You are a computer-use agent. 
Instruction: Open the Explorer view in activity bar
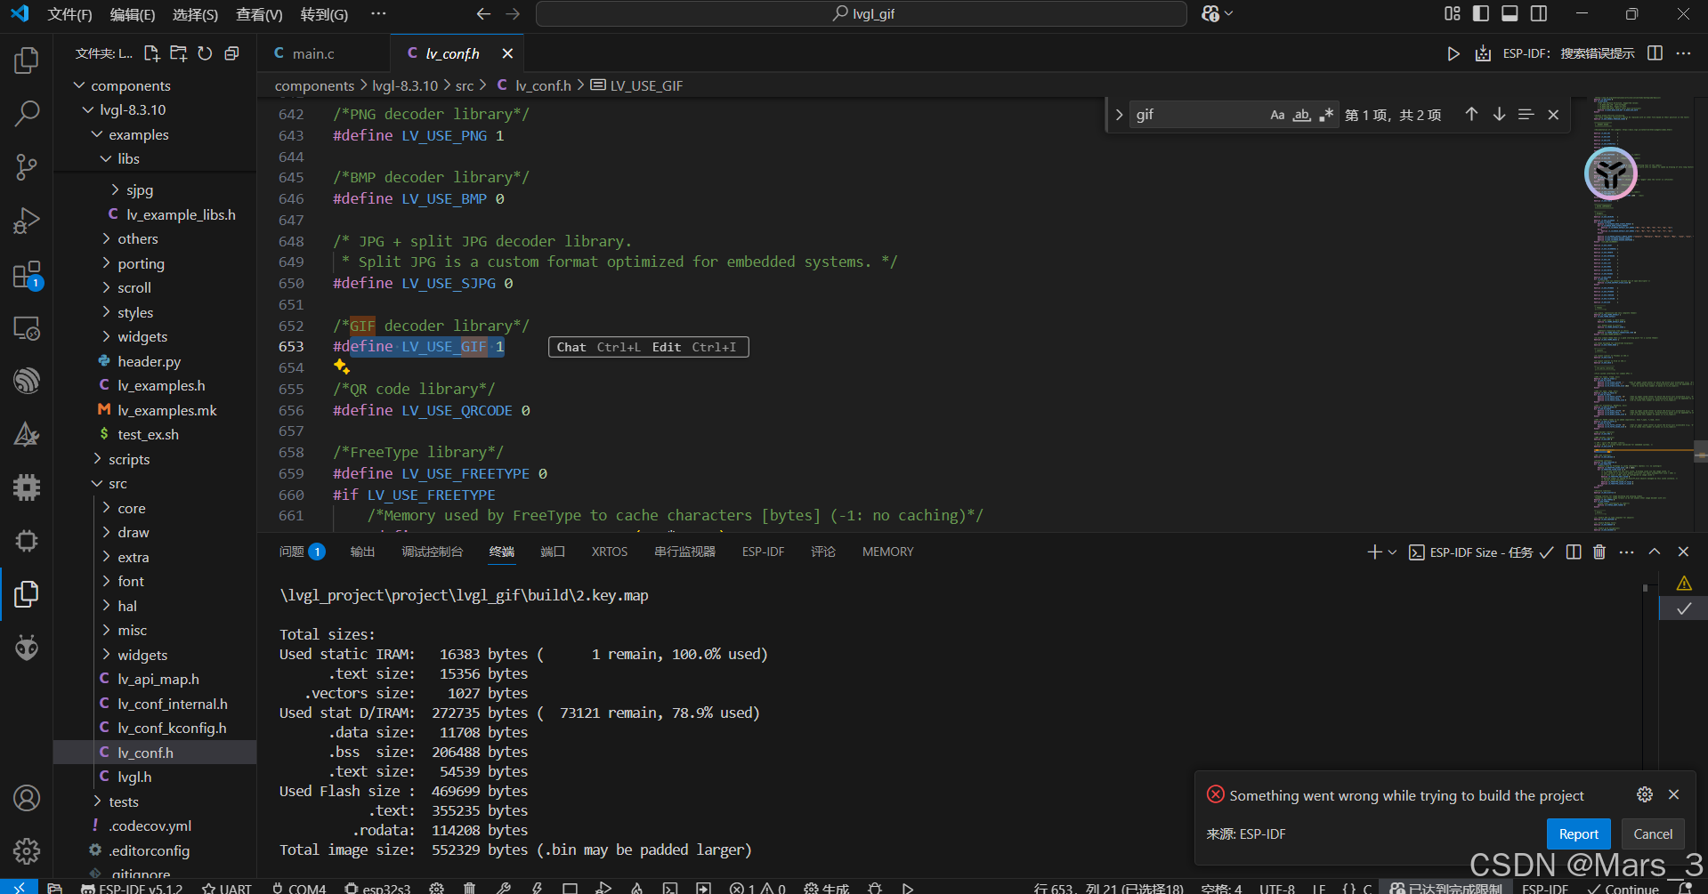point(27,60)
